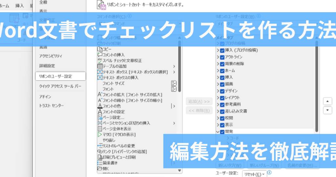Click the move up arrow button
Screen dimensions: 336x177
(327, 101)
